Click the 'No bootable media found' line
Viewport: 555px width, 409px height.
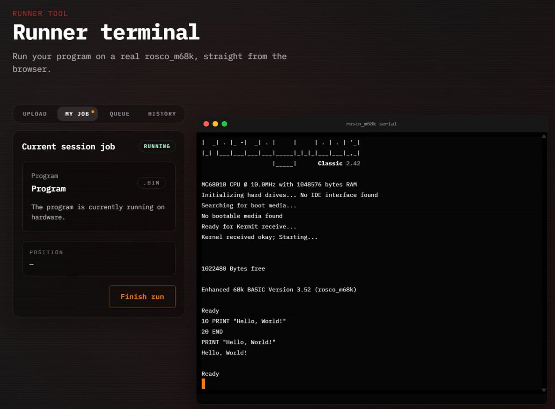point(242,216)
